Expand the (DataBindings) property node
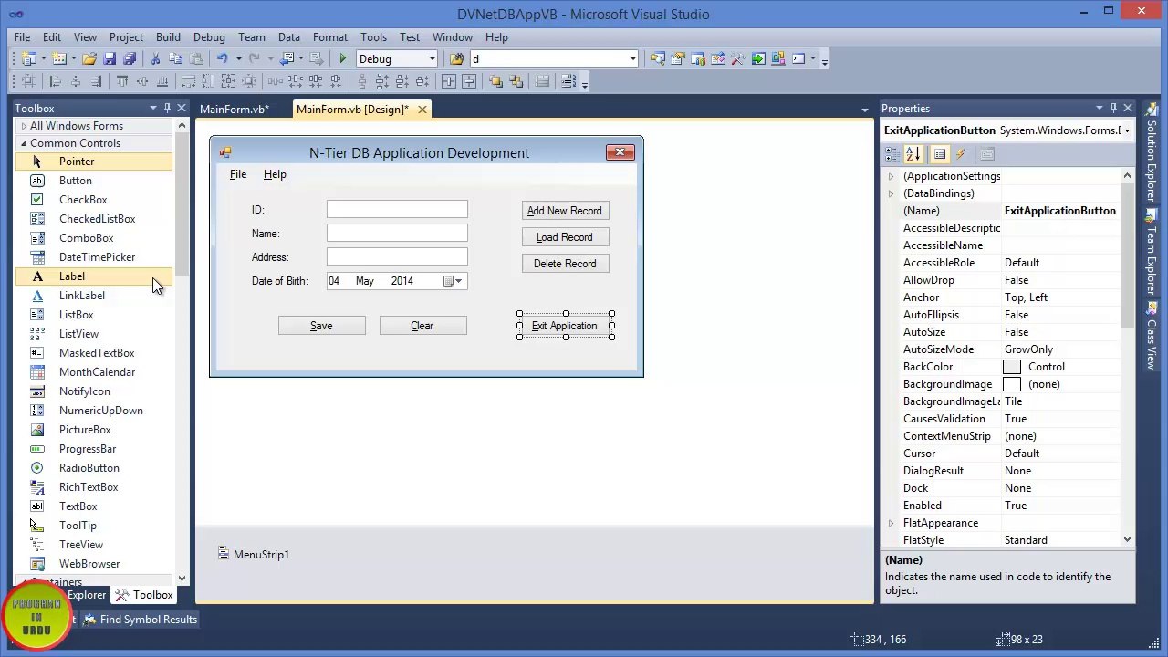This screenshot has height=657, width=1168. pyautogui.click(x=891, y=193)
